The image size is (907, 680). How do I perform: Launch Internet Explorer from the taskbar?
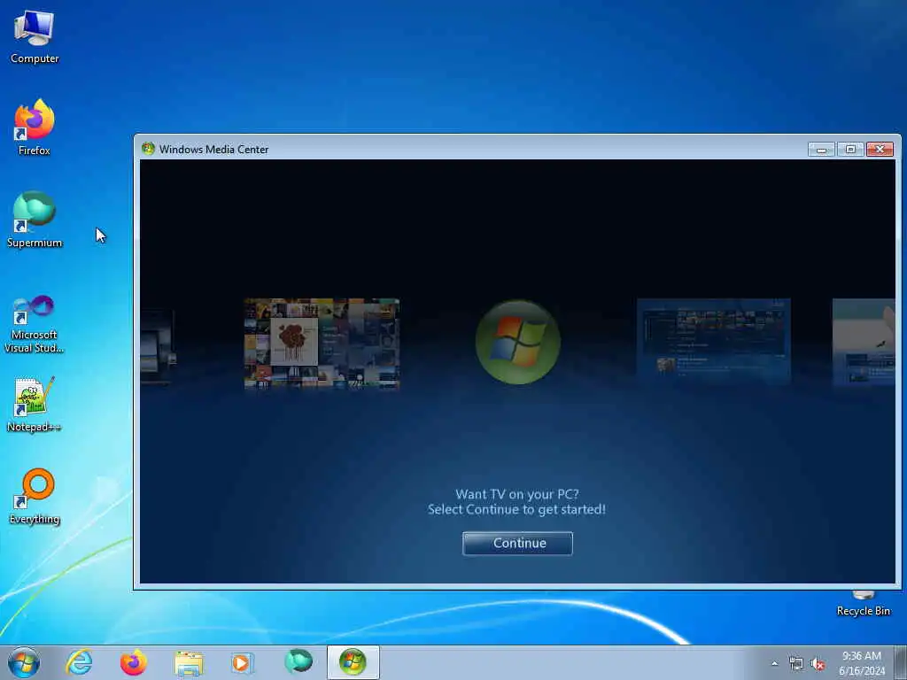tap(79, 662)
